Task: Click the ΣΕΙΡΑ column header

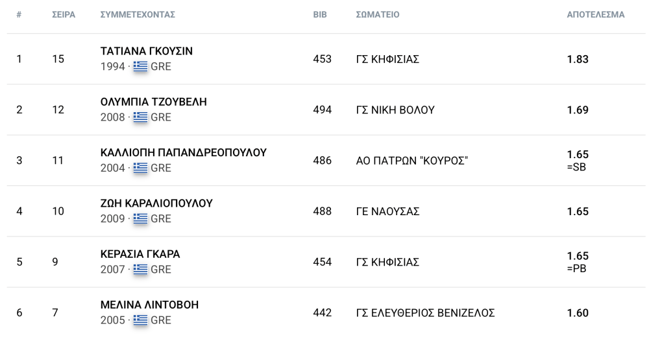Action: click(64, 14)
